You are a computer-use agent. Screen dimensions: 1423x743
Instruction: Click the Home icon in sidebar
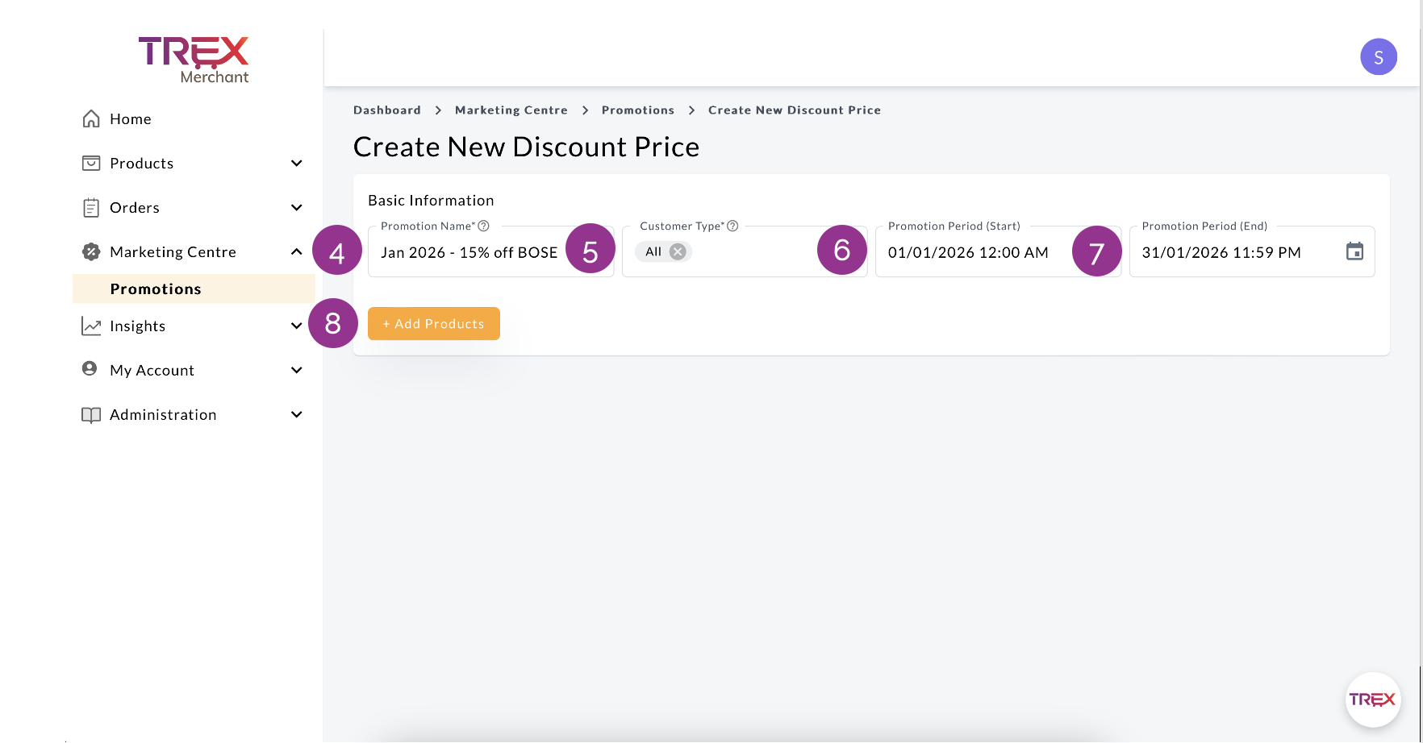point(91,119)
